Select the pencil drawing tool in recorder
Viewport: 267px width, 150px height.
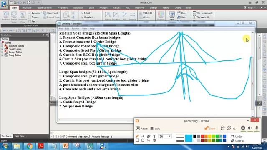(137, 136)
